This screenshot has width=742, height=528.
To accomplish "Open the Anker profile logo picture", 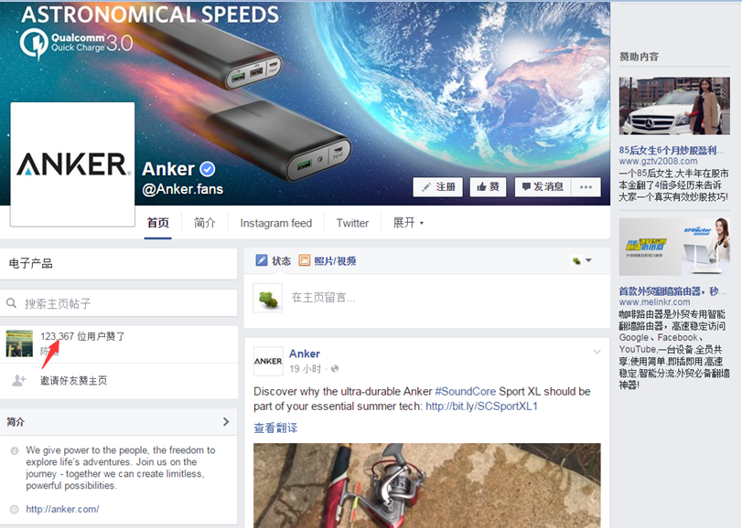I will (72, 164).
